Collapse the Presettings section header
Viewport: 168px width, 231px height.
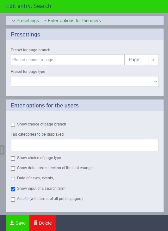(x=85, y=35)
